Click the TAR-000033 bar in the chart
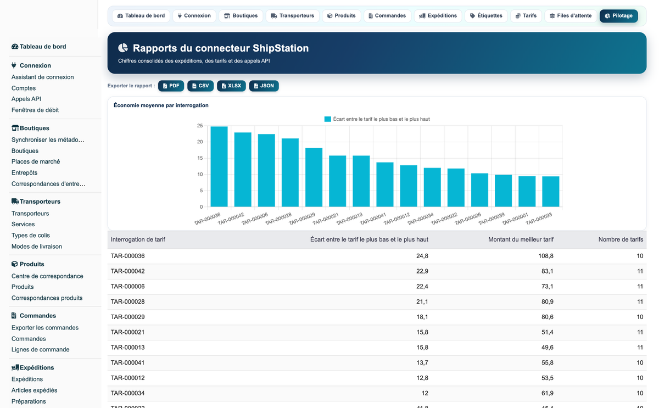 (551, 192)
